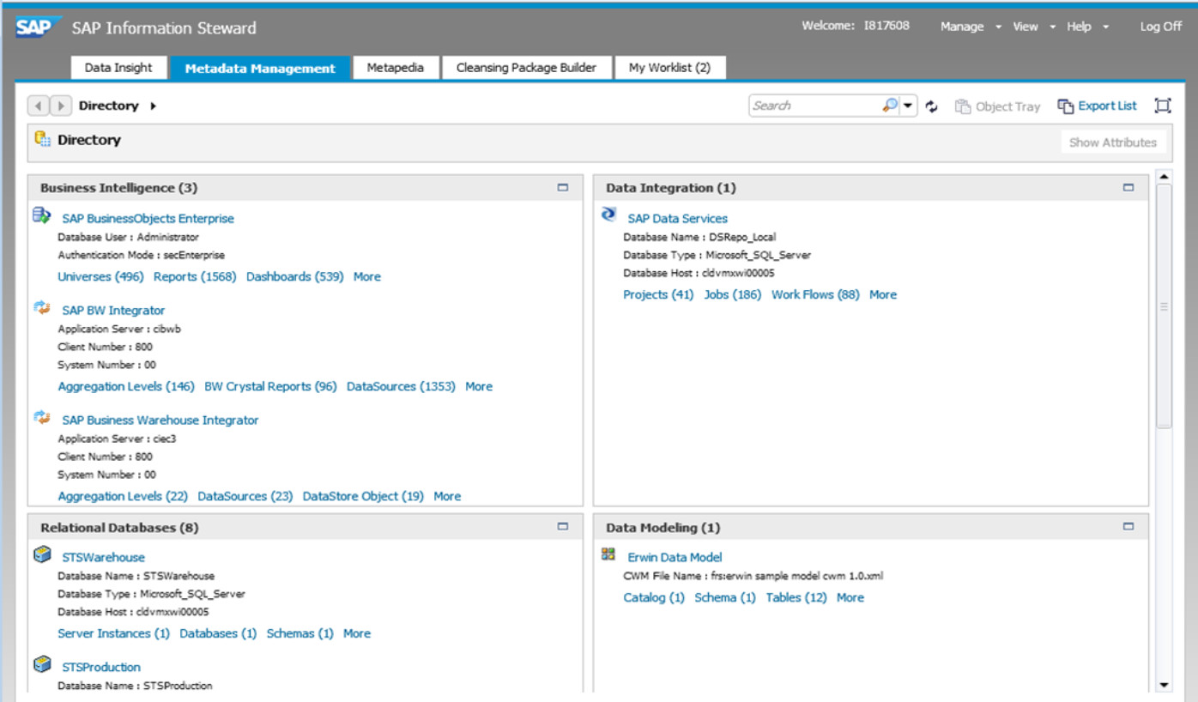Open Aggregation Levels (146) link

click(126, 386)
